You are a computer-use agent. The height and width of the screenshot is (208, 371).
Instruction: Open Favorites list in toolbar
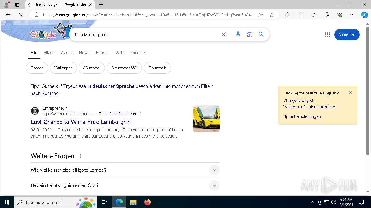(314, 15)
